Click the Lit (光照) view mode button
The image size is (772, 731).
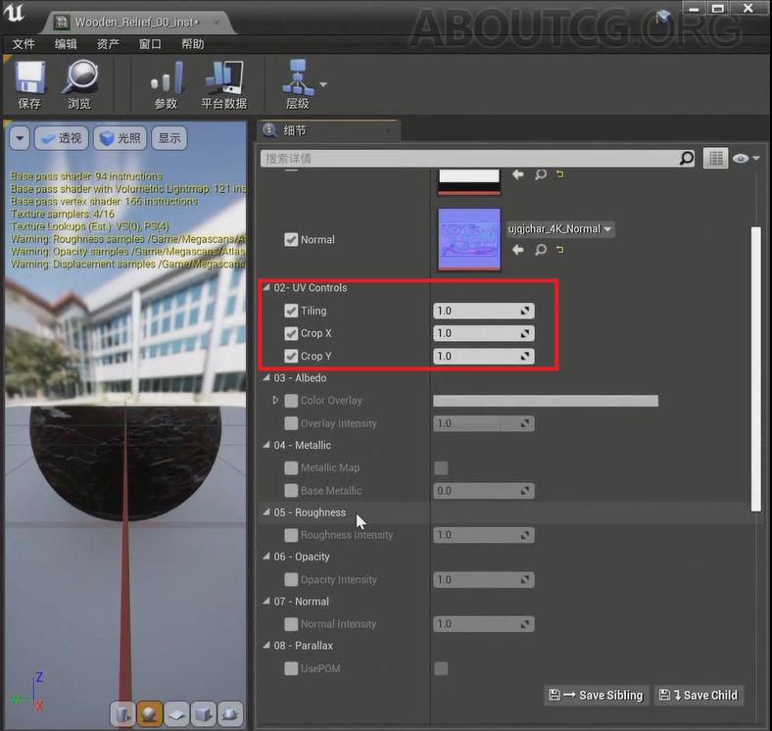pyautogui.click(x=121, y=138)
